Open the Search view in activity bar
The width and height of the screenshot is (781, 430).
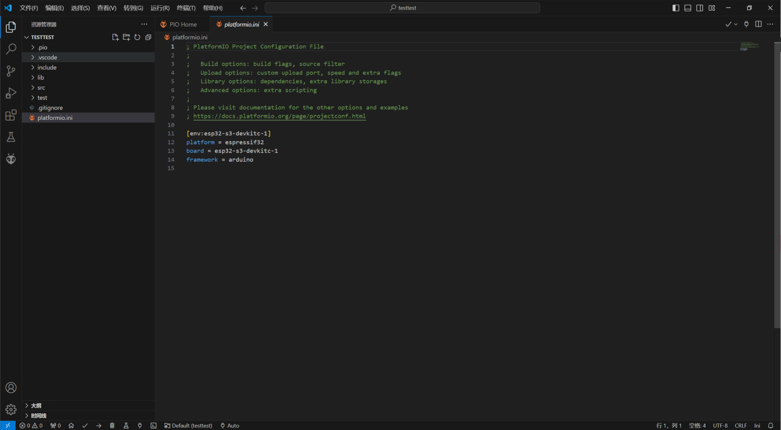pyautogui.click(x=11, y=49)
